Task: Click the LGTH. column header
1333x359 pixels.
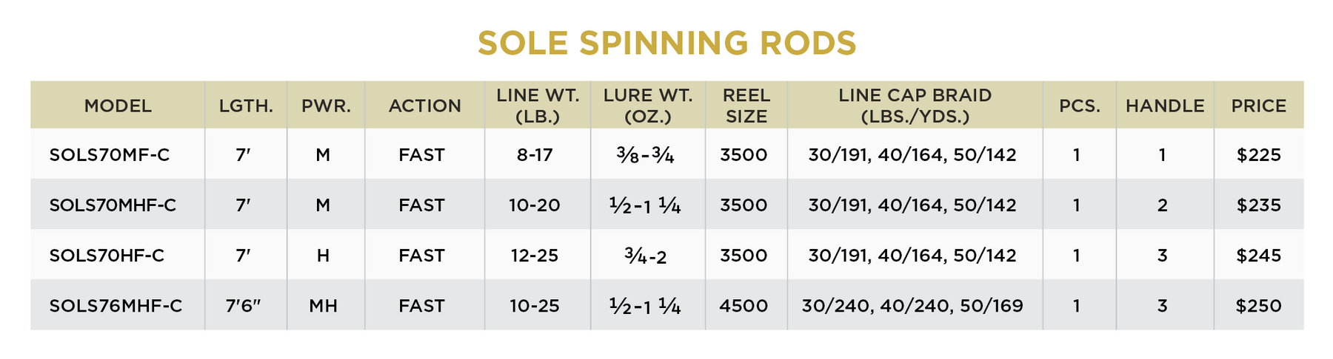Action: pyautogui.click(x=246, y=106)
